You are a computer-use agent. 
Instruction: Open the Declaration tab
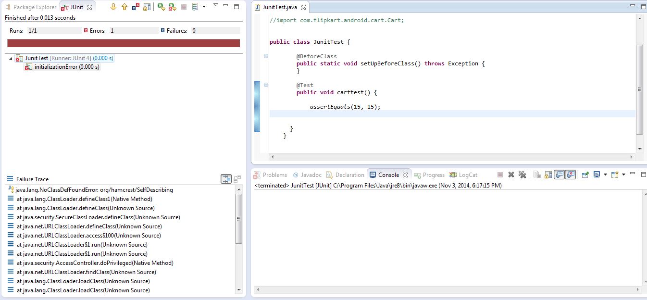click(345, 175)
